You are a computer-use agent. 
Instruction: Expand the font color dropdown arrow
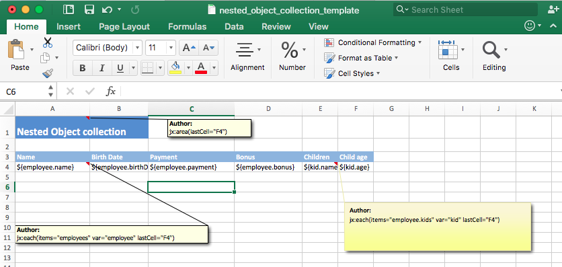tap(214, 68)
